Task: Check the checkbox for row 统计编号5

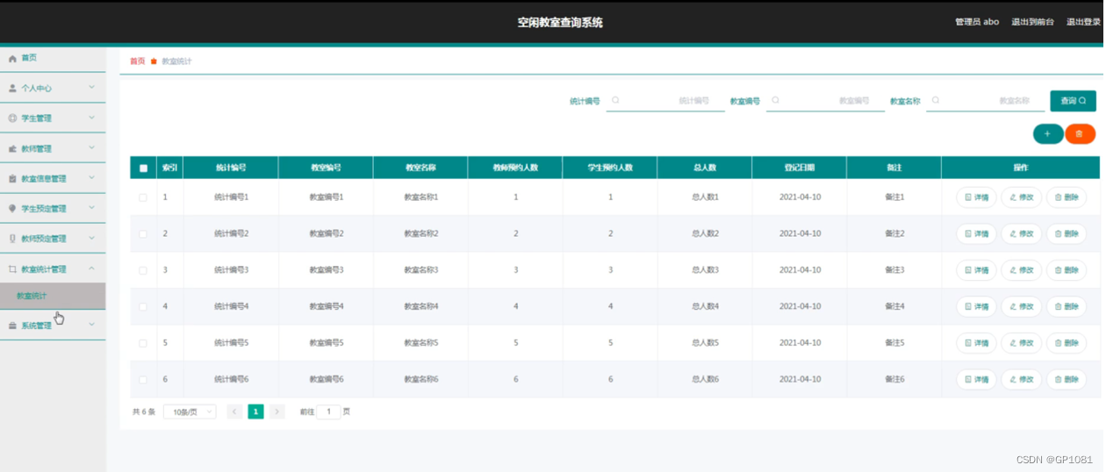Action: [x=143, y=343]
